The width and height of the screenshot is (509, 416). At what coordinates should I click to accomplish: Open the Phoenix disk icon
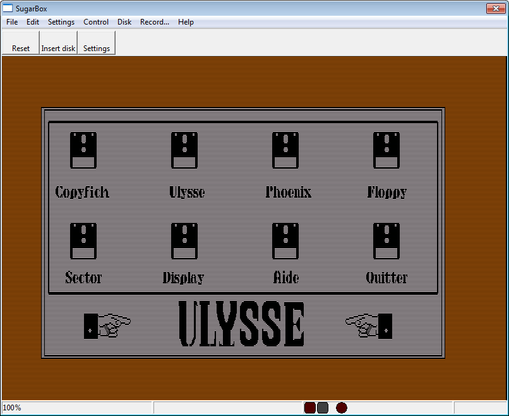click(x=285, y=151)
